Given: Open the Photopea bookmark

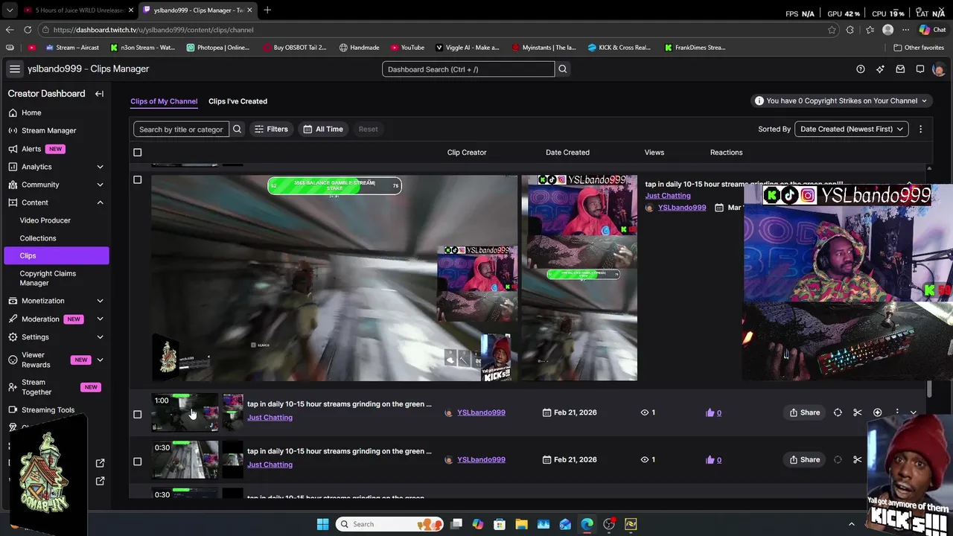Looking at the screenshot, I should coord(218,48).
